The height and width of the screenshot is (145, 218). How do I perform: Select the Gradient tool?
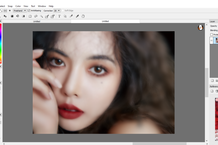click(23, 16)
